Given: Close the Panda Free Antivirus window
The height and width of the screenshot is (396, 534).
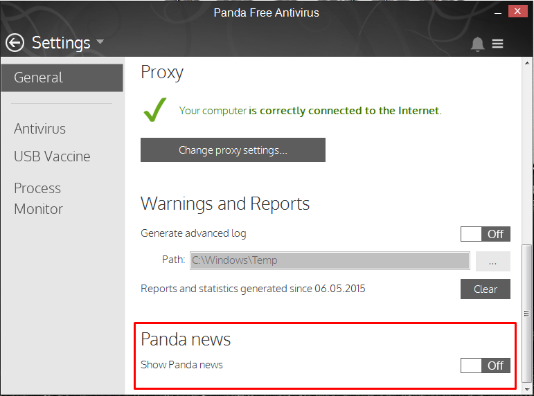Looking at the screenshot, I should pyautogui.click(x=517, y=11).
